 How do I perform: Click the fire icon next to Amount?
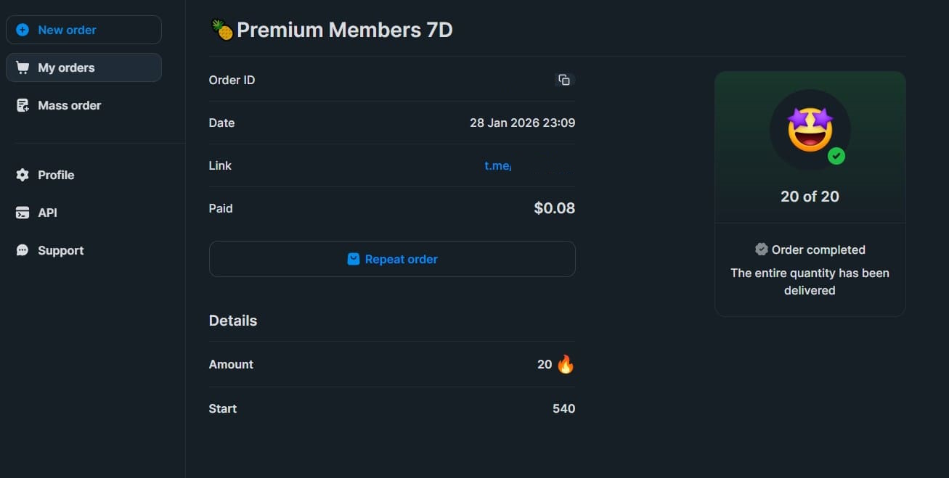[x=566, y=364]
